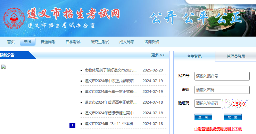This screenshot has width=256, height=134.
Task: Open announcement 遵义市2024年省级示范性高中...
Action: coord(110,113)
